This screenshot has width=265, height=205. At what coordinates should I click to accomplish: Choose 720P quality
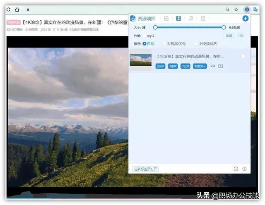pos(185,66)
